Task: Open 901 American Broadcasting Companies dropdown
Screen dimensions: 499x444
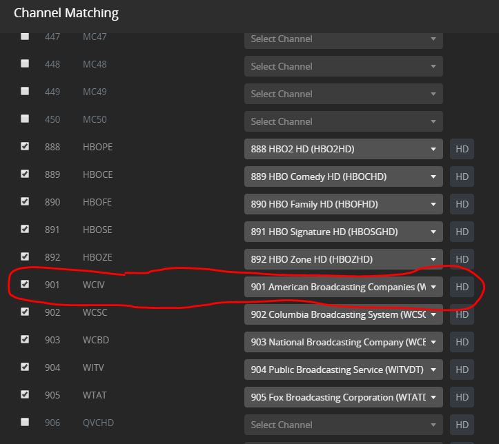Action: tap(344, 287)
